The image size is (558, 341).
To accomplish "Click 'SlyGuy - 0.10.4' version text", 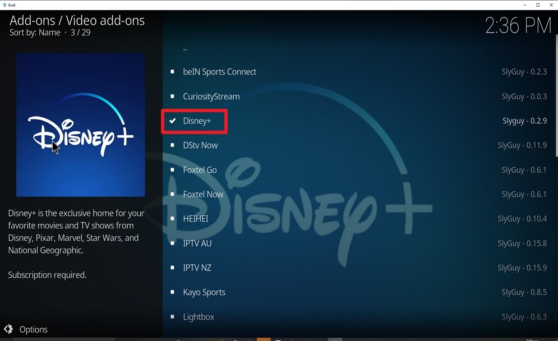I will point(522,219).
